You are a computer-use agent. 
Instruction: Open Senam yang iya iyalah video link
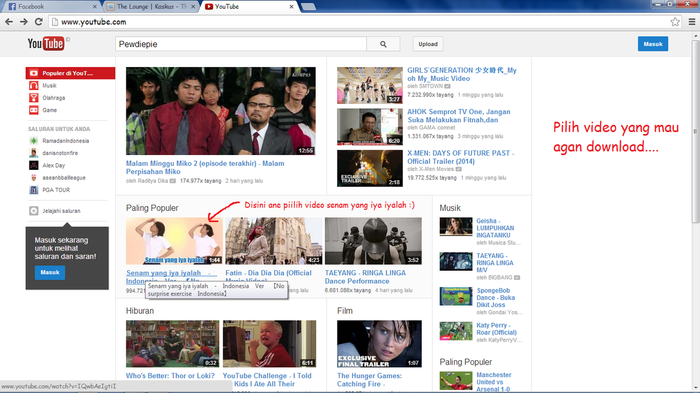click(172, 277)
